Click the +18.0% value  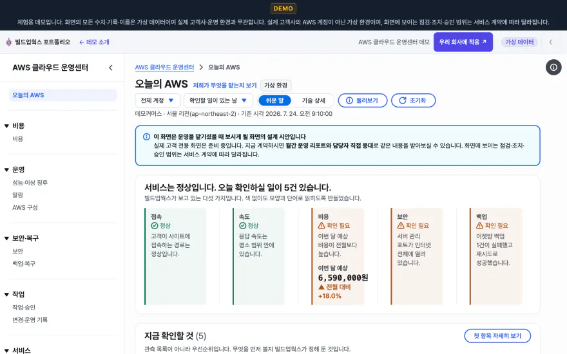tap(329, 296)
